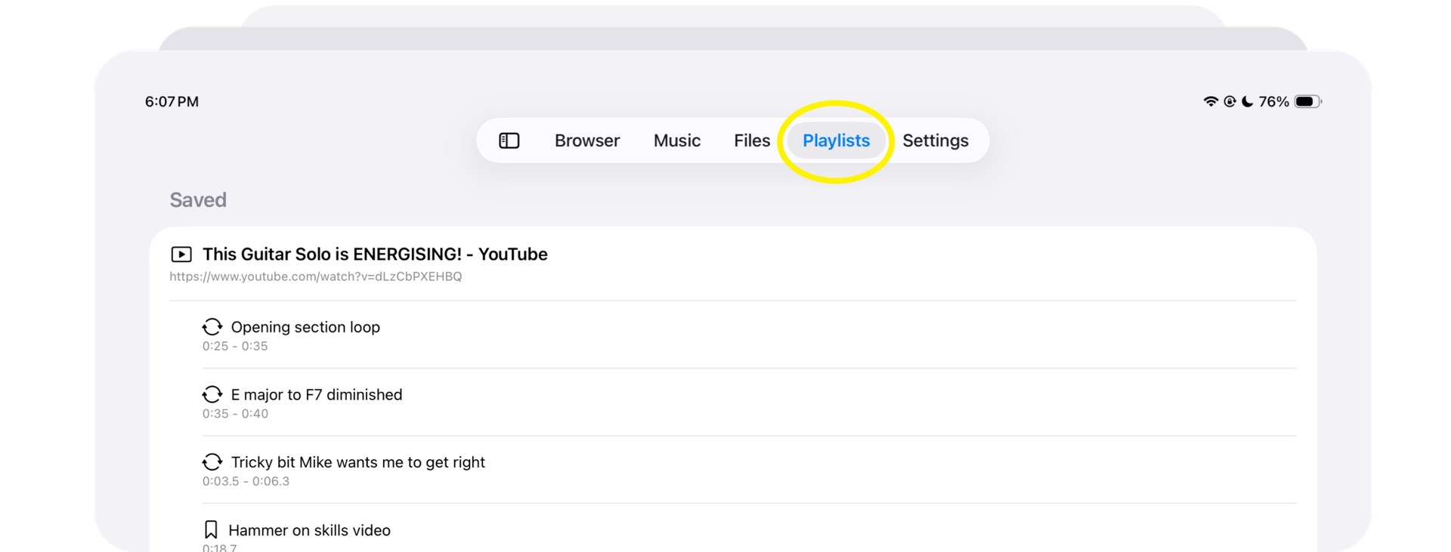Click bookmark icon for Hammer on skills video
The height and width of the screenshot is (552, 1451).
(x=211, y=529)
